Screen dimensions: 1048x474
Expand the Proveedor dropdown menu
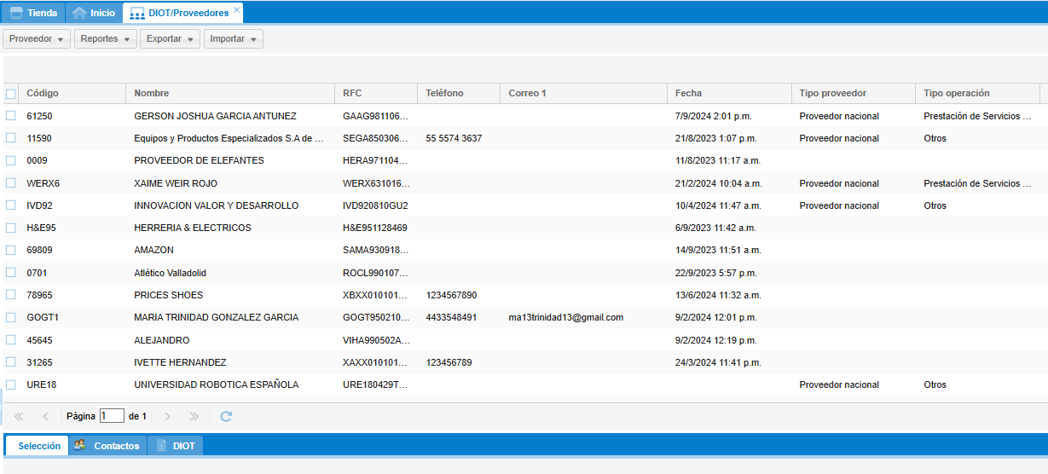point(37,39)
